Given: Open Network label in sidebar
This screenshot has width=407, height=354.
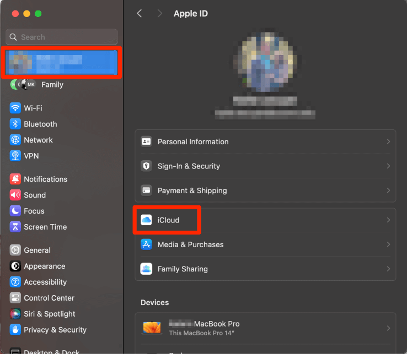Looking at the screenshot, I should click(38, 140).
